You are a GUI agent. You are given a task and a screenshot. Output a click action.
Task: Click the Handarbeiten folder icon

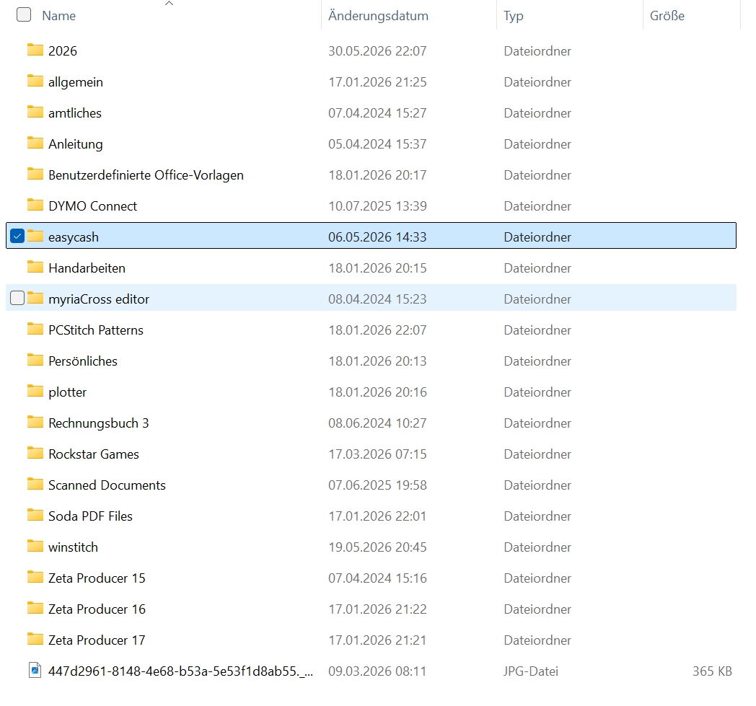coord(35,267)
